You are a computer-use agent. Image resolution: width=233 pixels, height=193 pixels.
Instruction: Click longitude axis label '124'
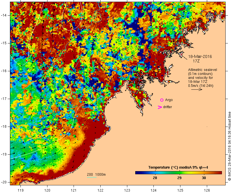point(154,190)
